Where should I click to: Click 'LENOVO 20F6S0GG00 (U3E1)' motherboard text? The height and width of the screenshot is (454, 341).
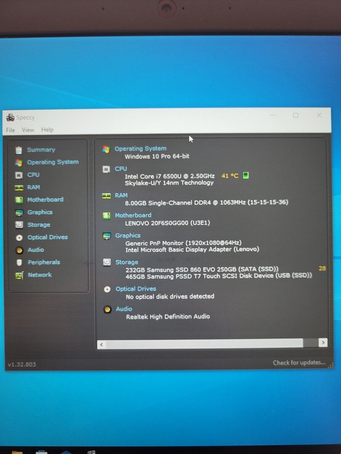click(168, 223)
